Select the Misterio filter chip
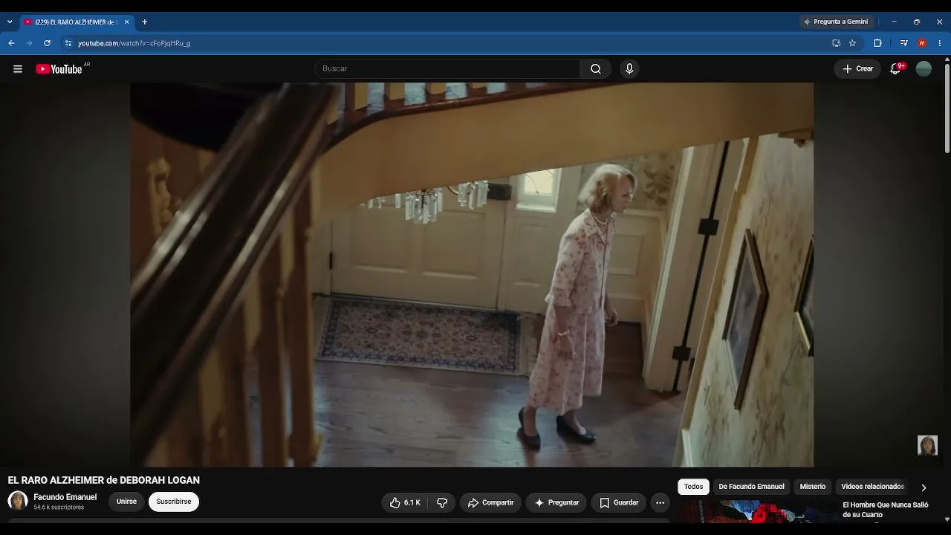This screenshot has height=535, width=951. 812,487
